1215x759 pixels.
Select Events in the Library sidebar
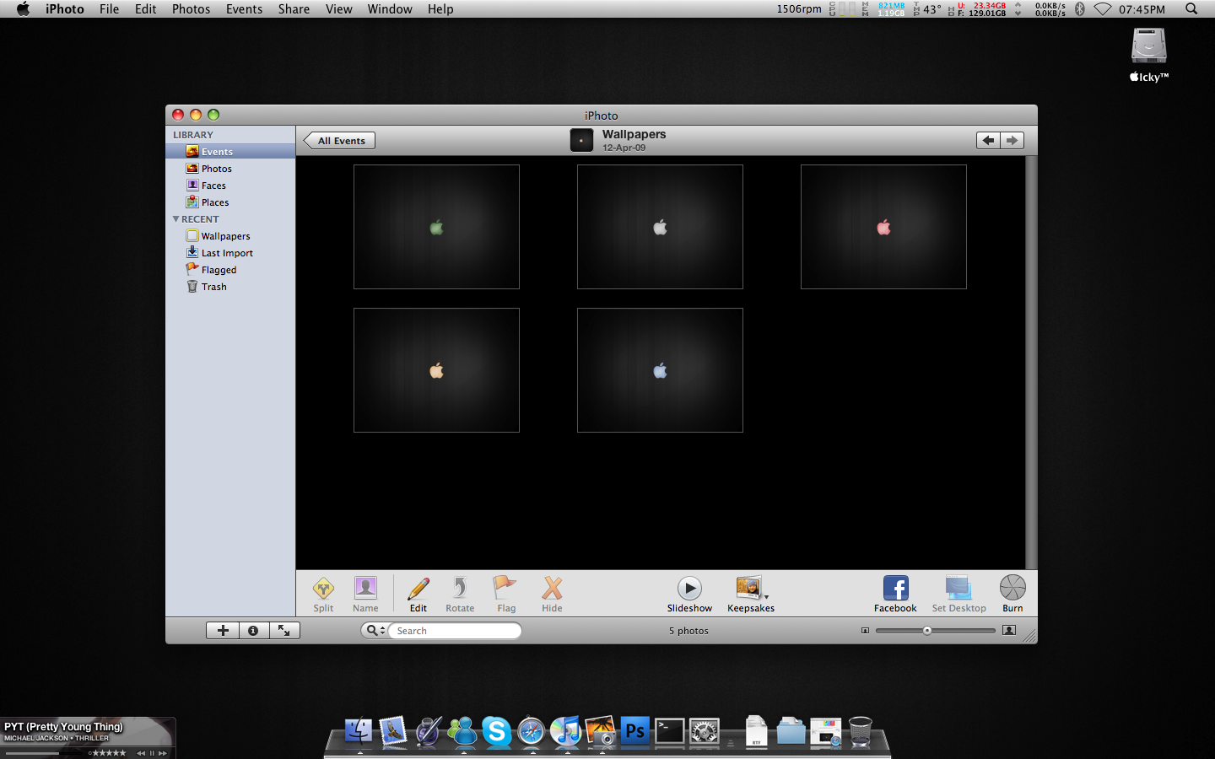tap(230, 152)
